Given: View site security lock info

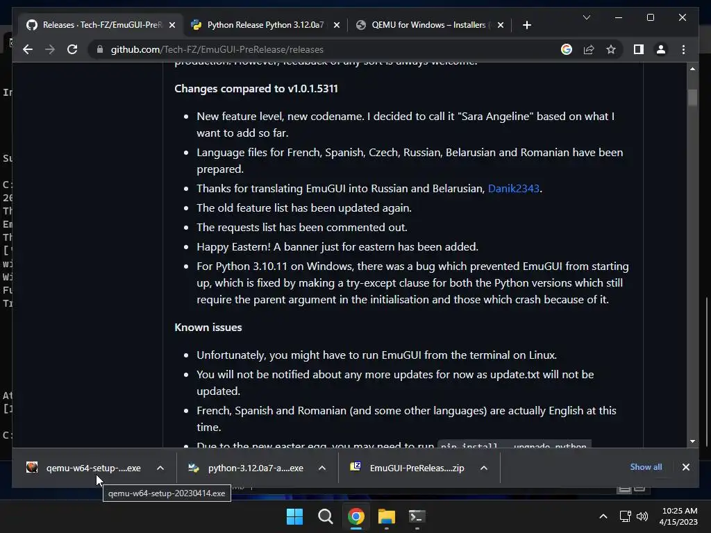Looking at the screenshot, I should (x=100, y=49).
